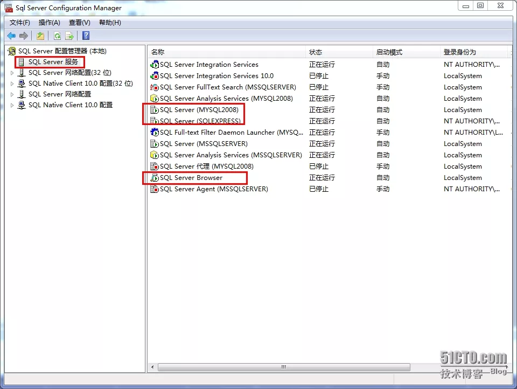Sort services by the 启动模式 column header
The image size is (517, 389).
coord(407,52)
